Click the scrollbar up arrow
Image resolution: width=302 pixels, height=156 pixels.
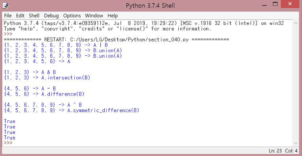coord(296,23)
